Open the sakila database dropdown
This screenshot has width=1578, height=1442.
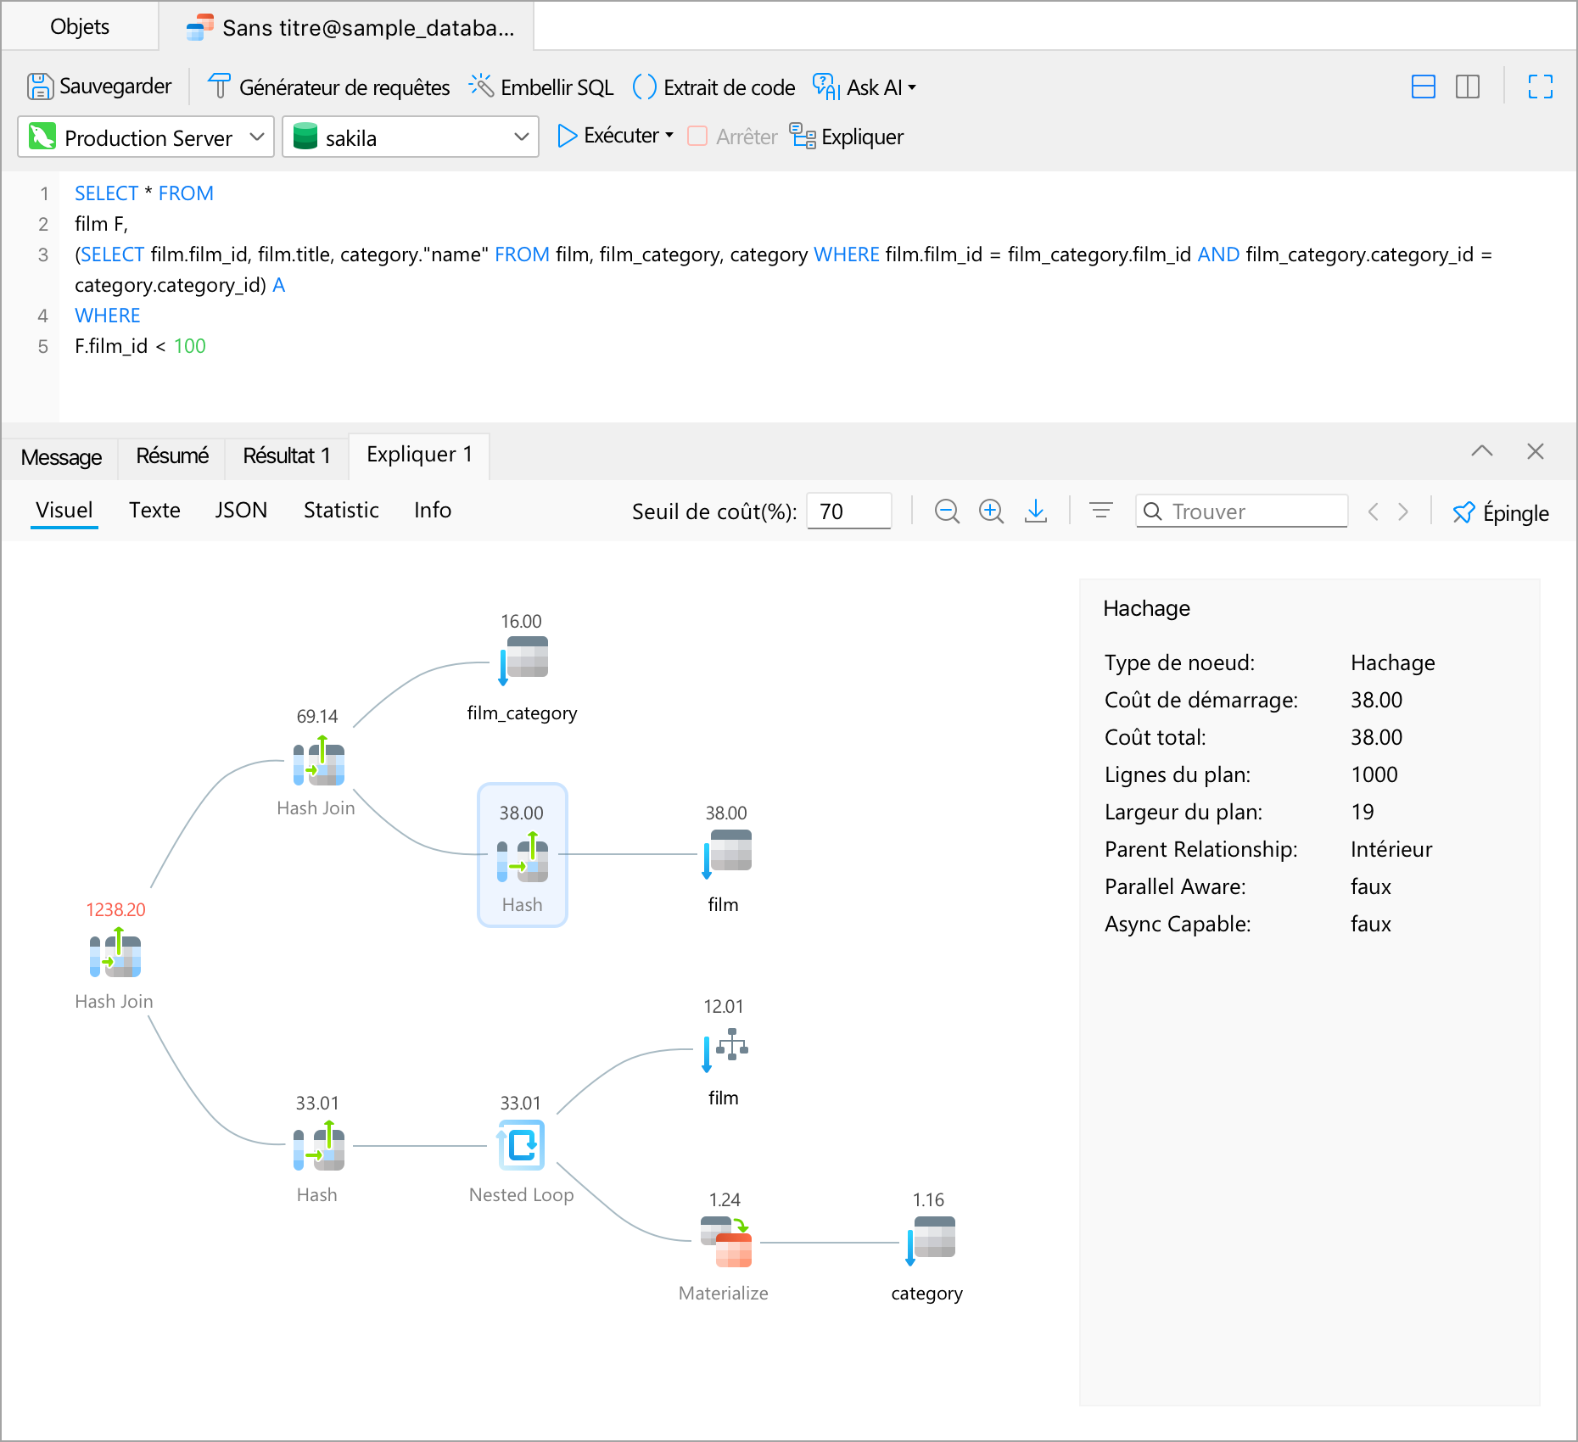[x=411, y=137]
